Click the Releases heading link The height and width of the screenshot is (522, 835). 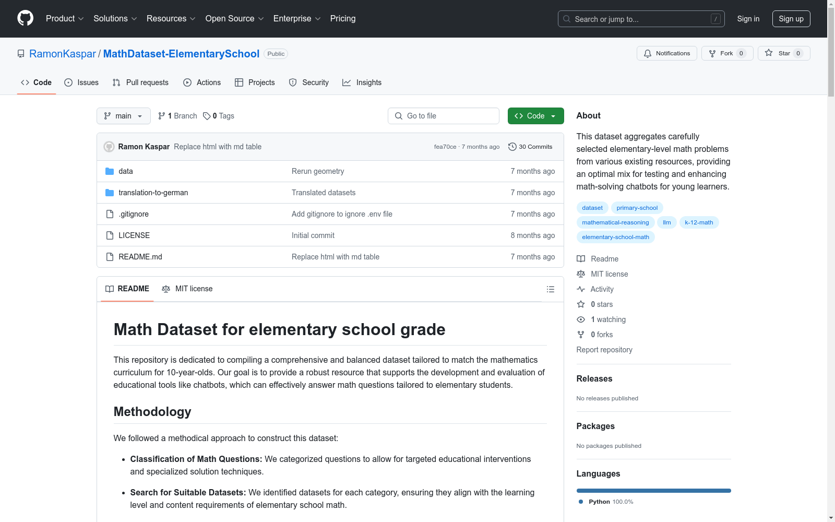point(594,379)
